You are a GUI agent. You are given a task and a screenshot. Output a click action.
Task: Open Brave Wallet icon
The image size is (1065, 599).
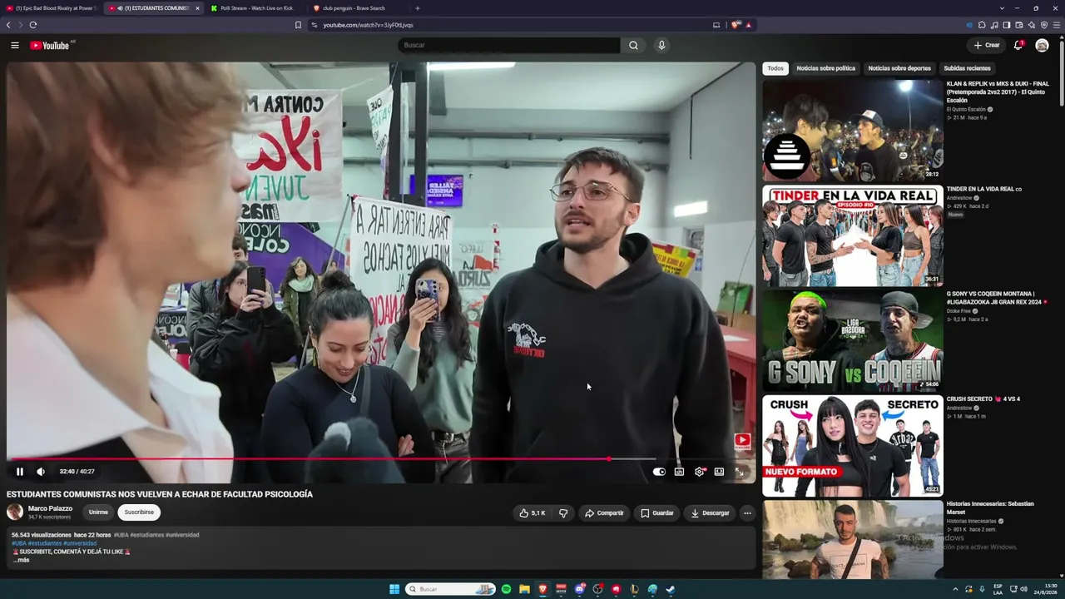(1019, 25)
